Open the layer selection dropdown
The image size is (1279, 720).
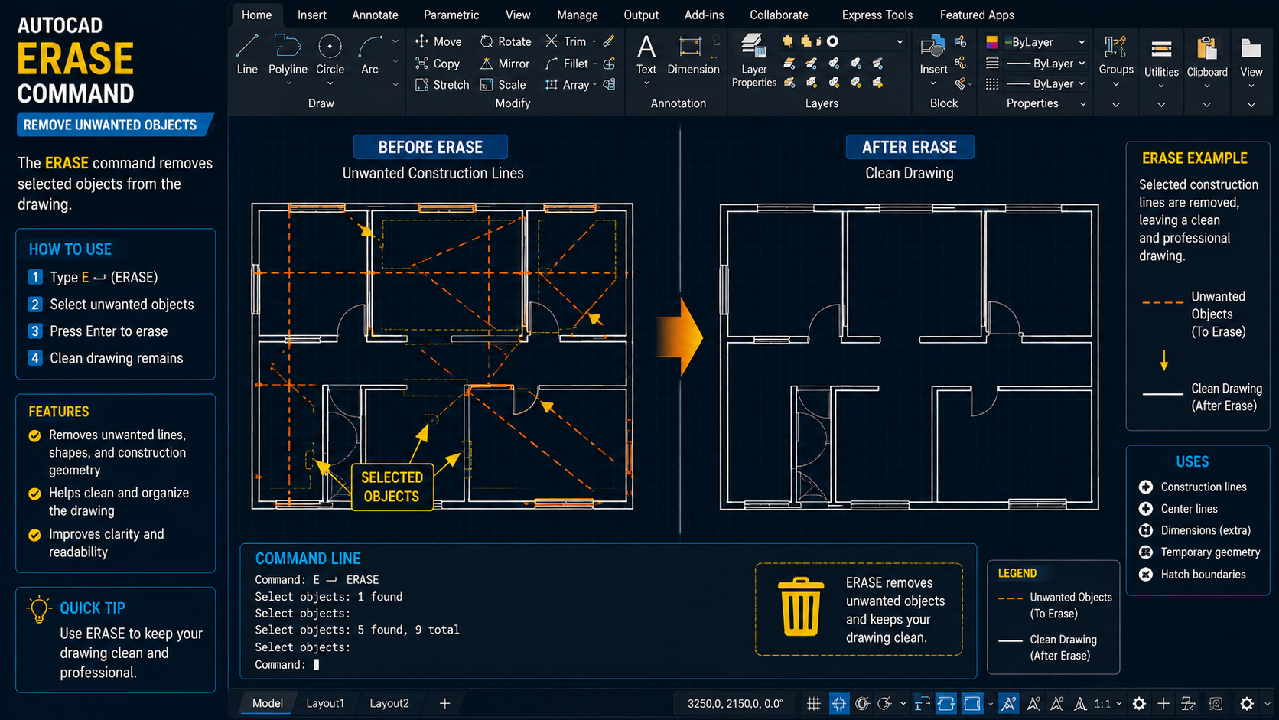(x=900, y=41)
